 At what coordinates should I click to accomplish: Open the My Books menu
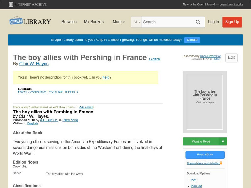coord(94,22)
